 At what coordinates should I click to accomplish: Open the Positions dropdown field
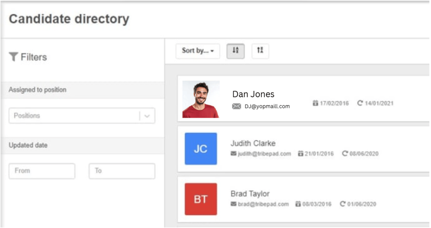[74, 116]
